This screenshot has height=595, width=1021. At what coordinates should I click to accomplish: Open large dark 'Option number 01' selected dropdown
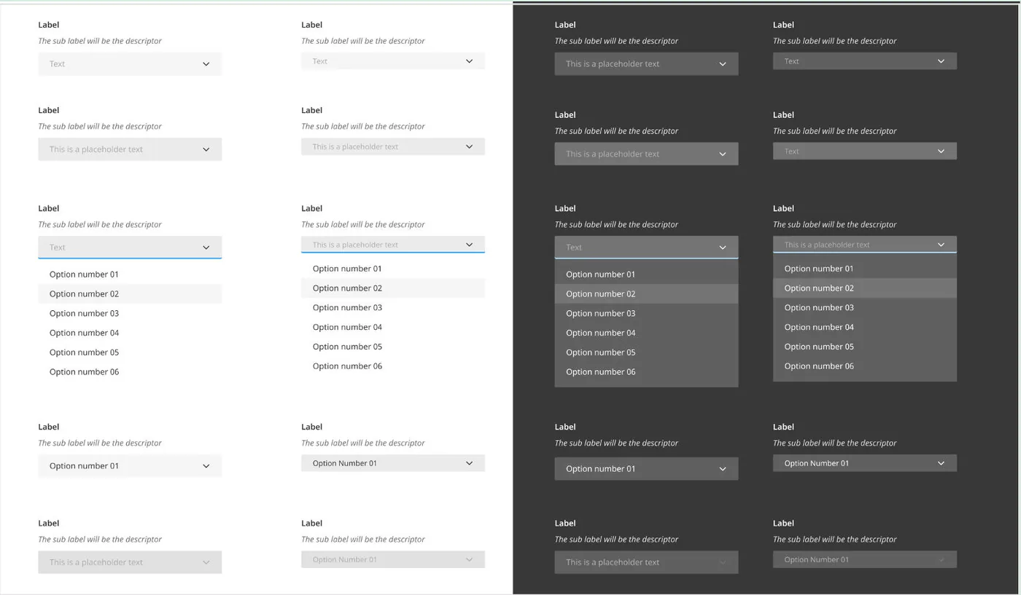point(646,469)
